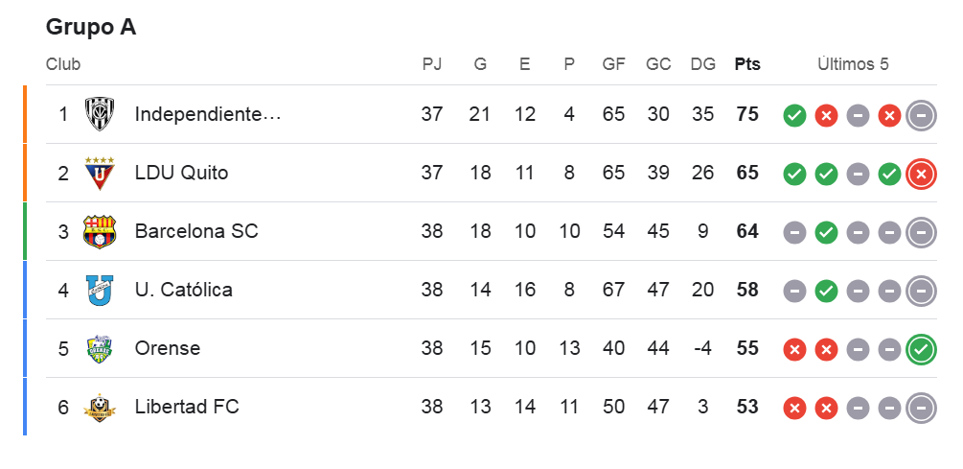This screenshot has height=469, width=963.
Task: Click Libertad FC's first red loss icon
Action: (x=794, y=408)
